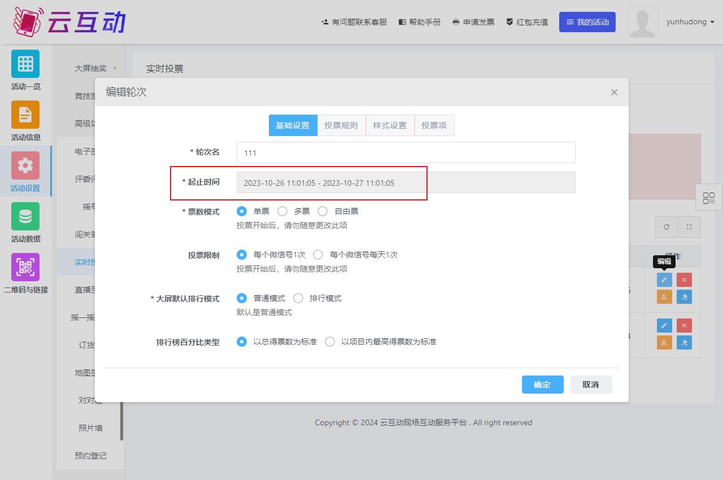Open the 活动数据 database icon
This screenshot has height=480, width=723.
click(25, 216)
